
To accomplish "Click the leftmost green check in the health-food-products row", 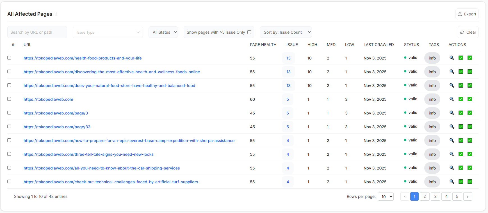I will click(x=461, y=58).
